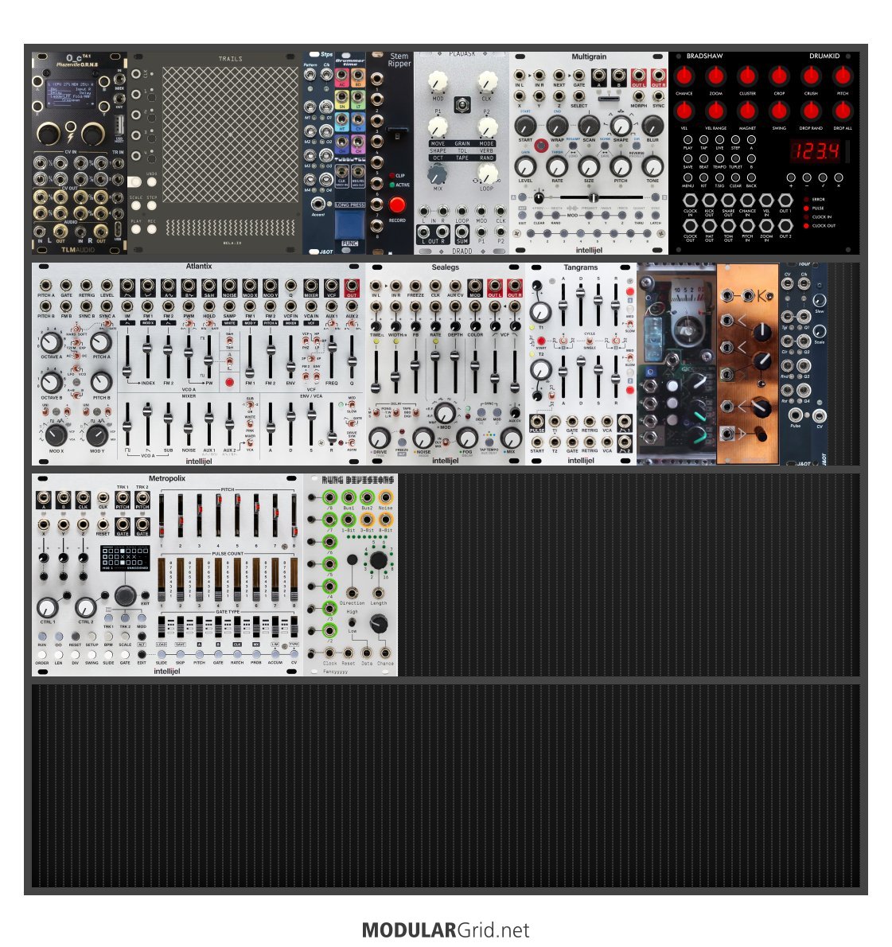The height and width of the screenshot is (947, 892).
Task: Click the CTRL 1 knob on Metropolix
Action: (47, 606)
